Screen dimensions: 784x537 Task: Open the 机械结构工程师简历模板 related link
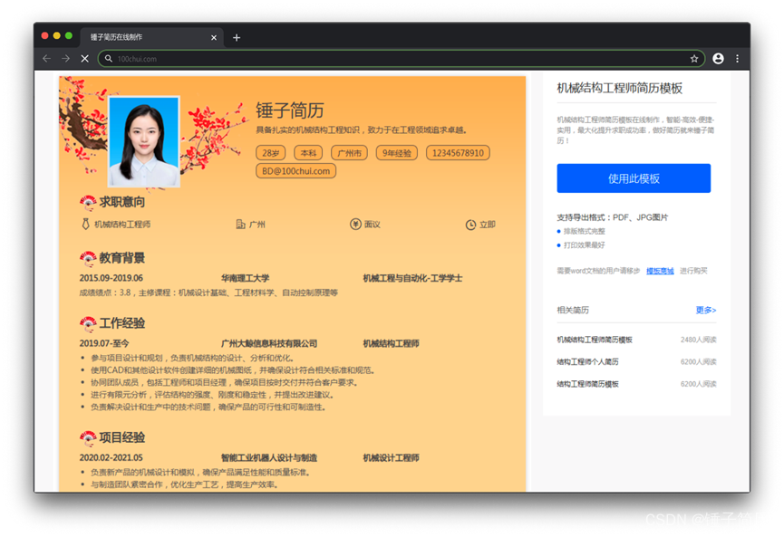tap(595, 340)
